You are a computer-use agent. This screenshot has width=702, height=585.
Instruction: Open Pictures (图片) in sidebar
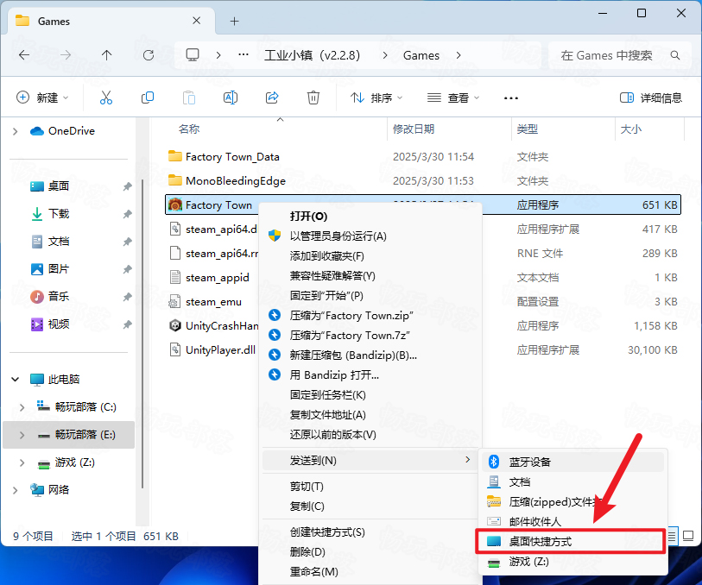click(x=58, y=269)
